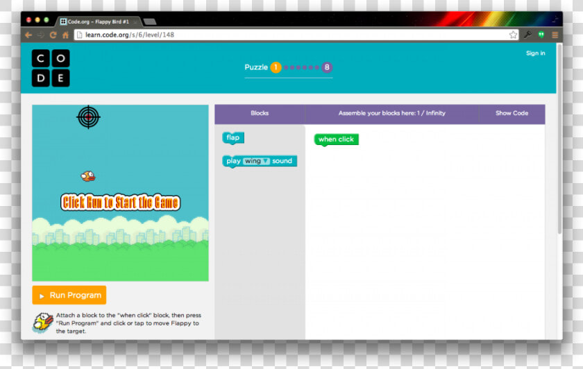The height and width of the screenshot is (369, 583).
Task: Select the Code.org Flappy Bird #1 tab
Action: [99, 22]
